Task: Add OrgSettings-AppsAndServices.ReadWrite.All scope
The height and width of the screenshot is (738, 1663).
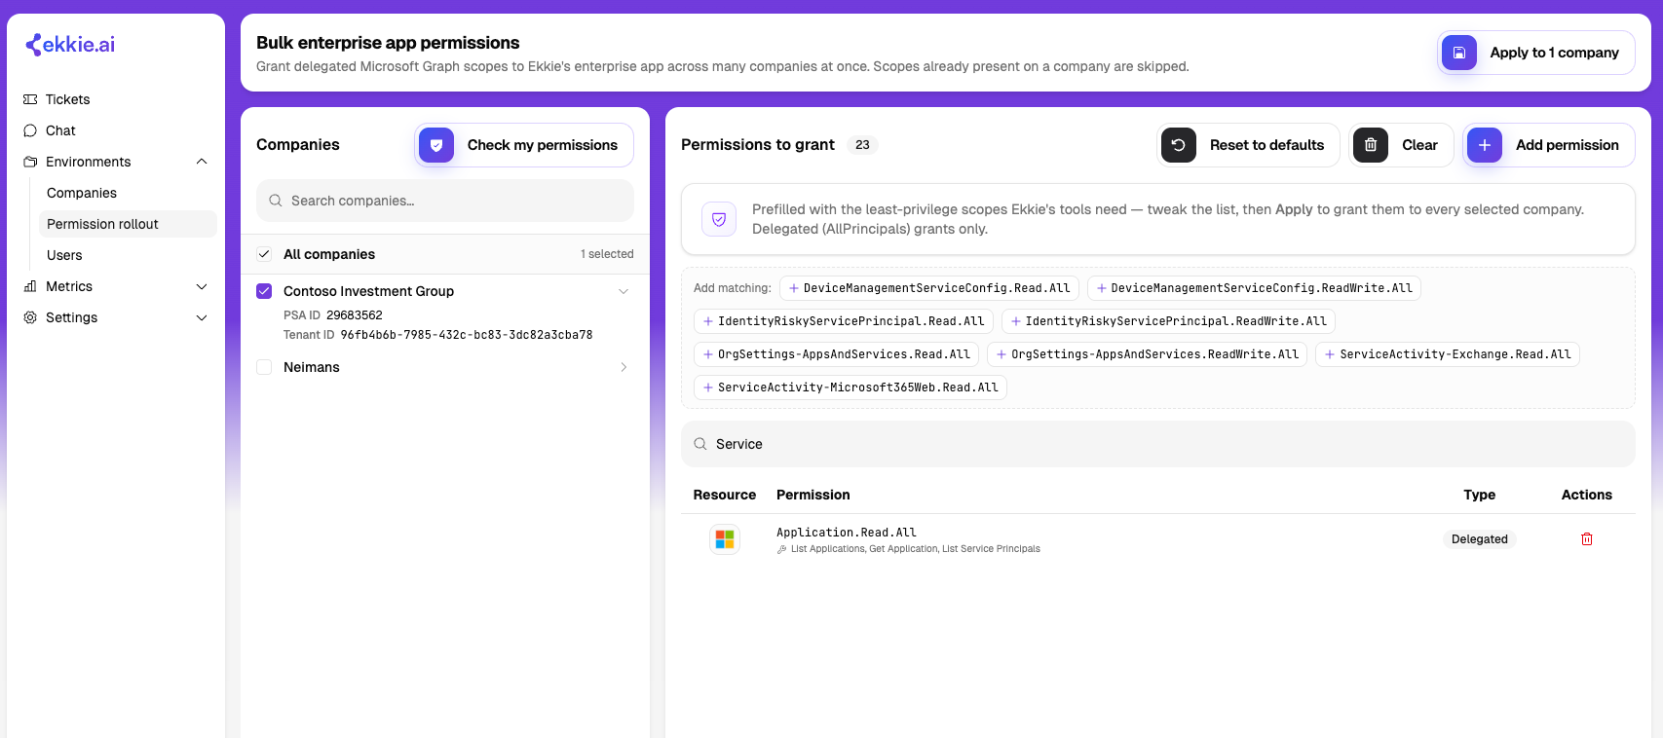Action: tap(1148, 354)
